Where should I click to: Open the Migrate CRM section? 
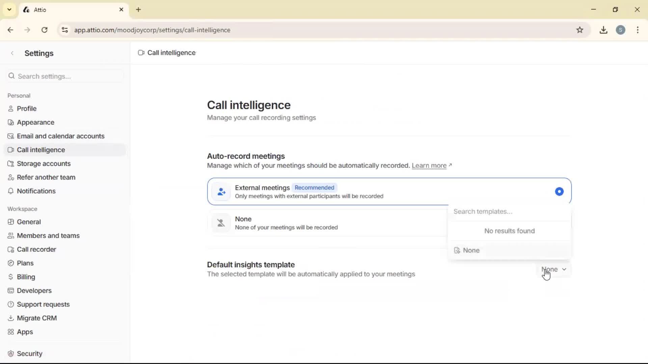point(37,317)
